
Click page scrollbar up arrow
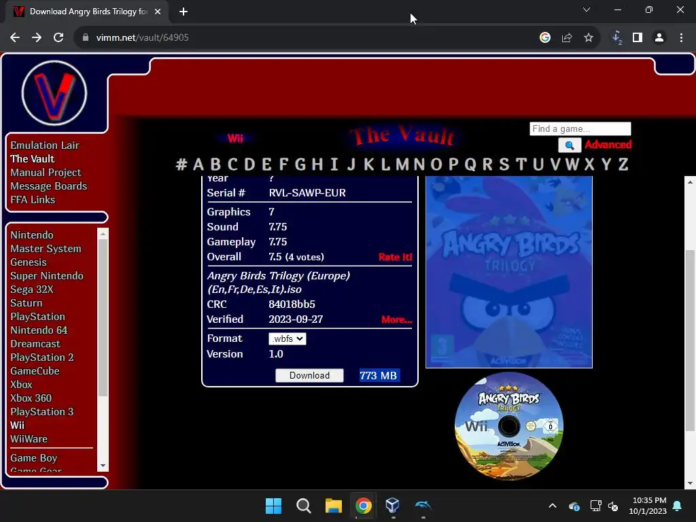[690, 182]
